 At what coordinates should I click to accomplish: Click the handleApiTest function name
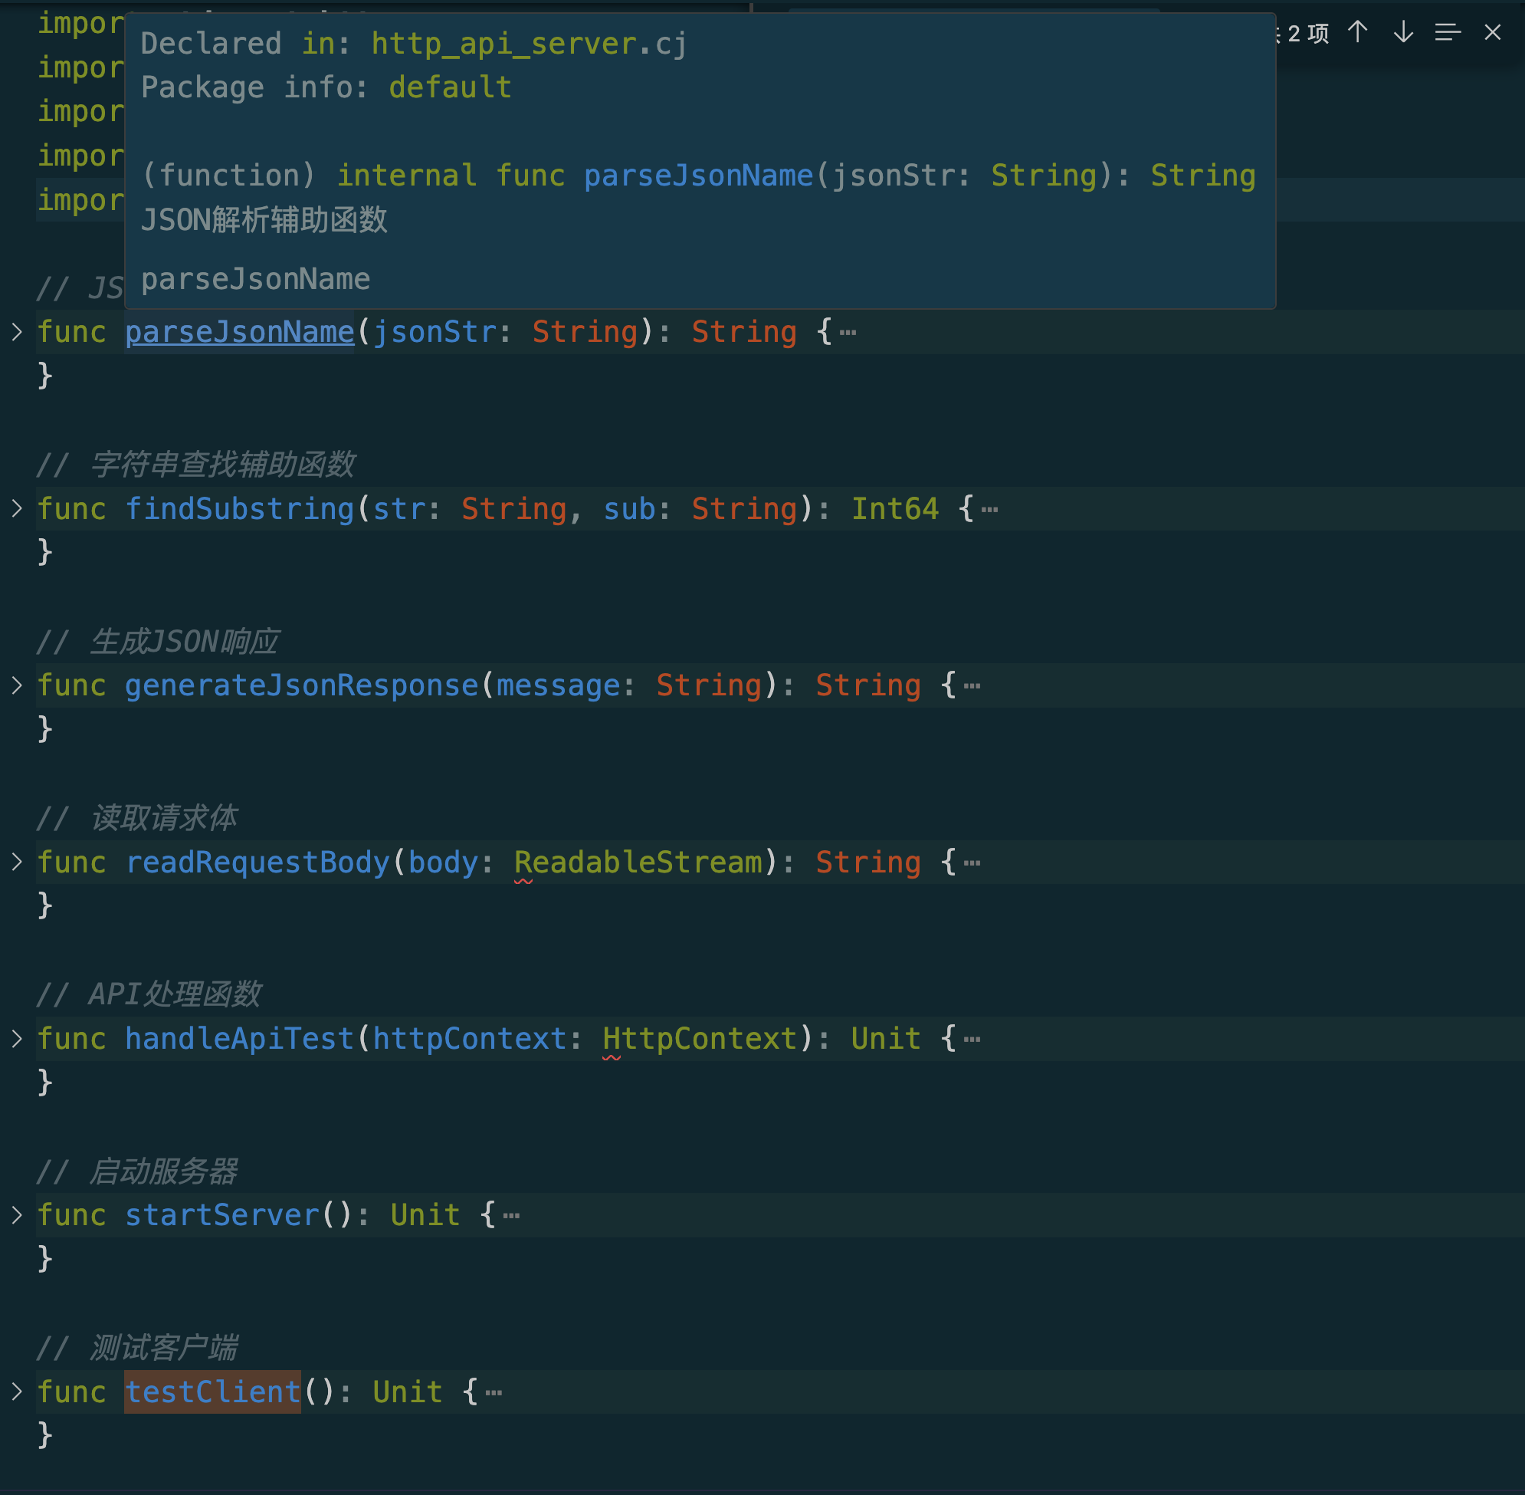[x=239, y=1039]
